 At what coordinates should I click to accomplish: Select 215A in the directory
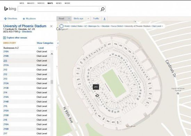(6, 111)
